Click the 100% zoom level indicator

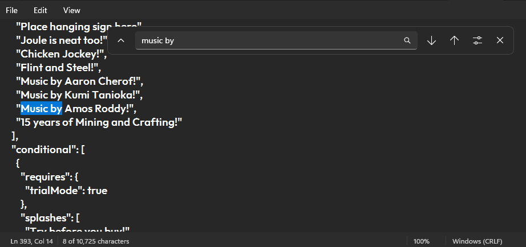[422, 241]
